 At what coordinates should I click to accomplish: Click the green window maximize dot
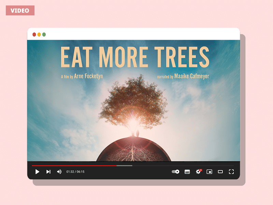pos(44,35)
